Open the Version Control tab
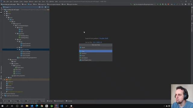This screenshot has width=193, height=108. pyautogui.click(x=33, y=101)
